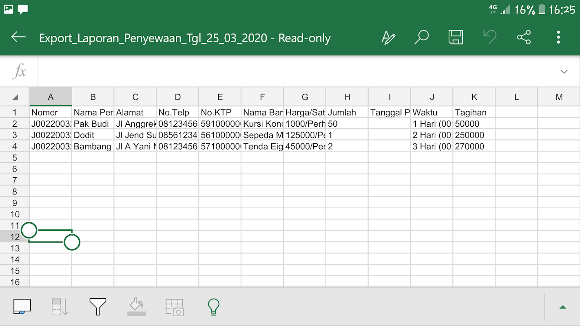Select the "Alamat" header cell

point(135,112)
